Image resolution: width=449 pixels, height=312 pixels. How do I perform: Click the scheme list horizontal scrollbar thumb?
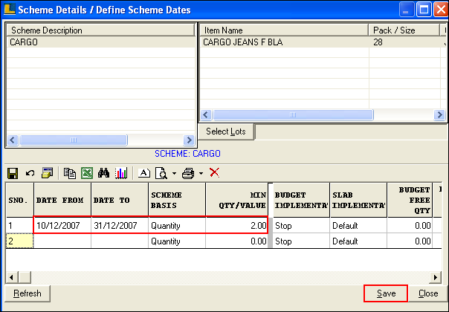74,140
